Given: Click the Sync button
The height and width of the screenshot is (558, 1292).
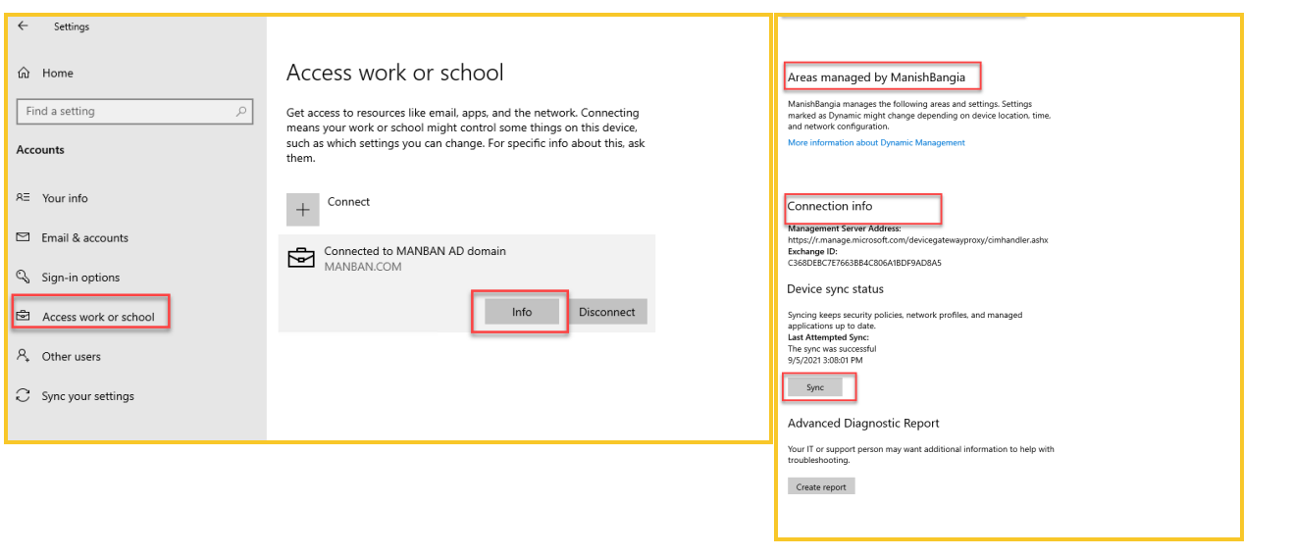Looking at the screenshot, I should tap(815, 387).
